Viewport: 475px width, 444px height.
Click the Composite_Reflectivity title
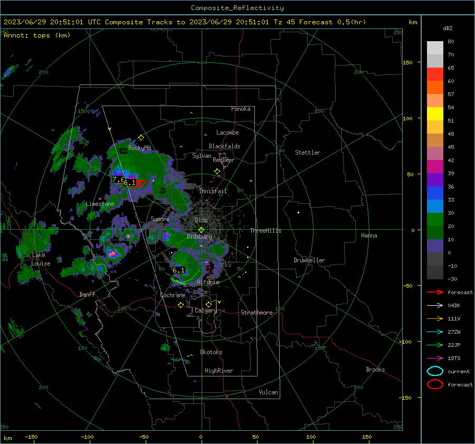237,8
